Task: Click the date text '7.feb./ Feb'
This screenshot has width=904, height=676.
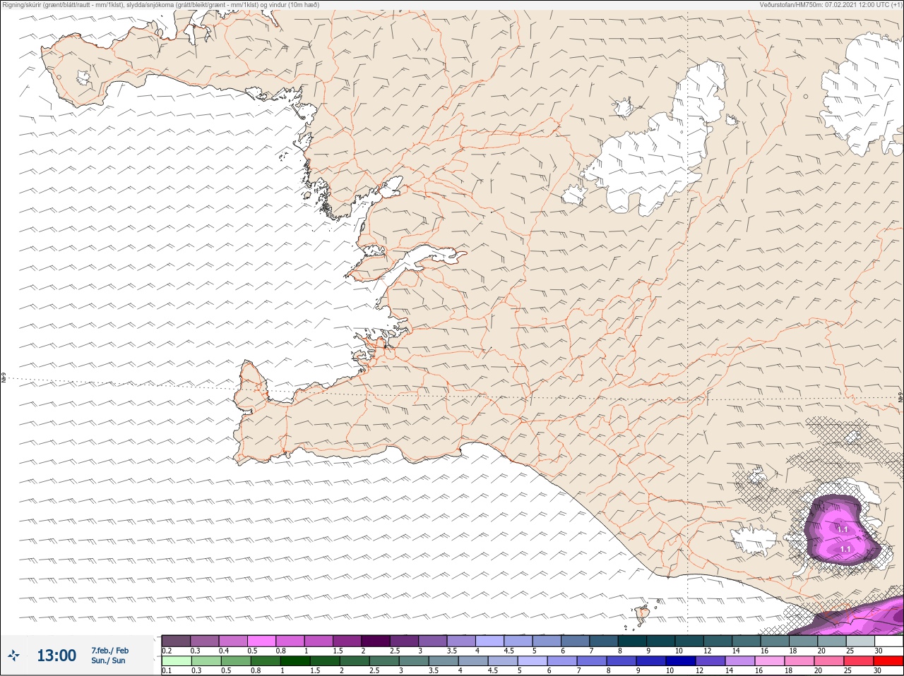Action: (x=110, y=651)
